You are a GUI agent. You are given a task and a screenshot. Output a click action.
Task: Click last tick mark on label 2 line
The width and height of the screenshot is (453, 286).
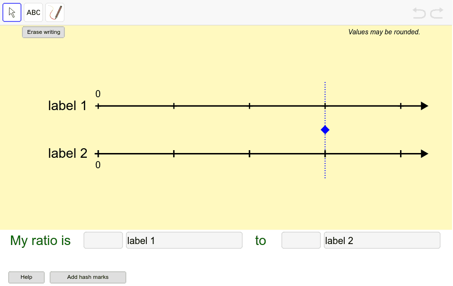click(401, 153)
